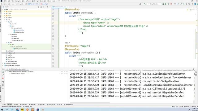
Task: Click the search everywhere magnifier icon
Action: 192,4
